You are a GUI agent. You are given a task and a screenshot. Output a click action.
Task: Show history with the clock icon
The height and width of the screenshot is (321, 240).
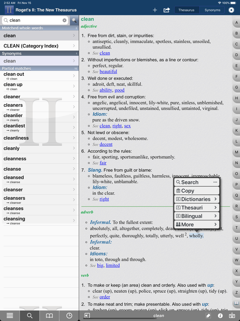pos(69,316)
